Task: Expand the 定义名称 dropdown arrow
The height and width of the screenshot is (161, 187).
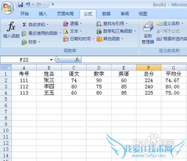Action: click(182, 24)
